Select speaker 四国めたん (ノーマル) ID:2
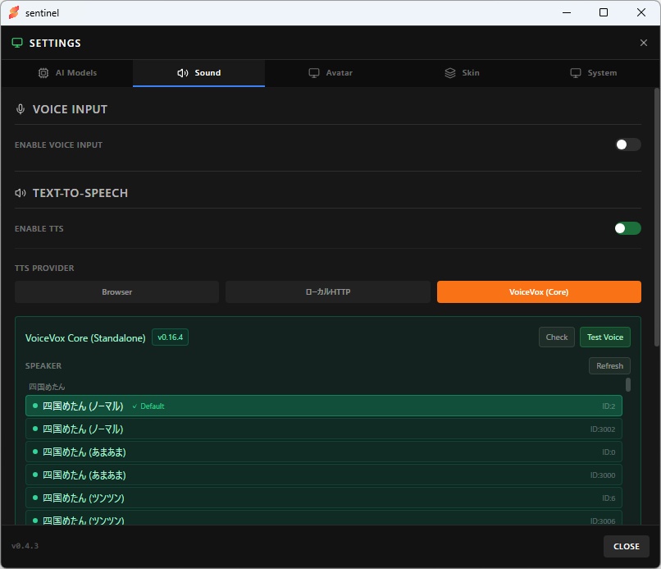 tap(324, 406)
